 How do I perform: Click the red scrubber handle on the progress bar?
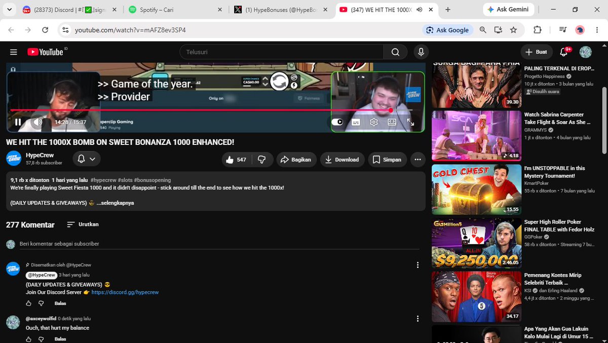point(391,110)
